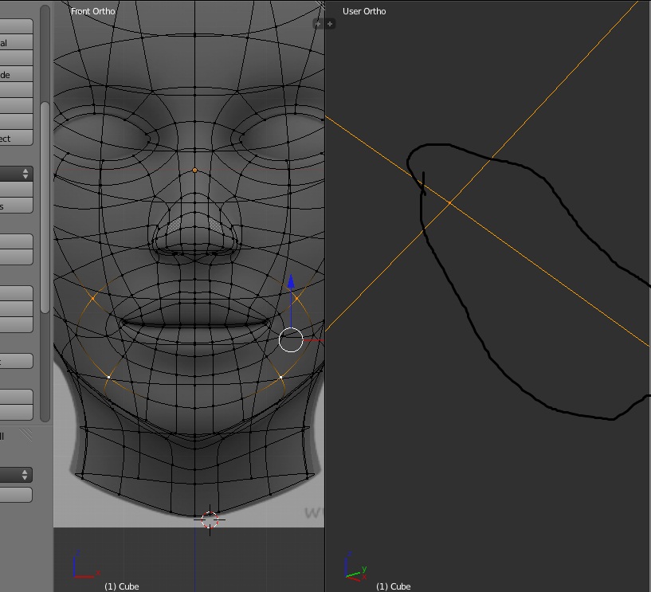Image resolution: width=651 pixels, height=592 pixels.
Task: Click the 3D cursor below the chin
Action: point(210,519)
